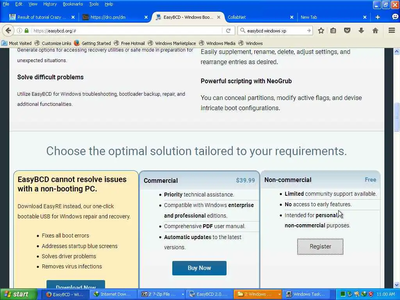
Task: Open the Customize Links bookmark
Action: pyautogui.click(x=53, y=43)
